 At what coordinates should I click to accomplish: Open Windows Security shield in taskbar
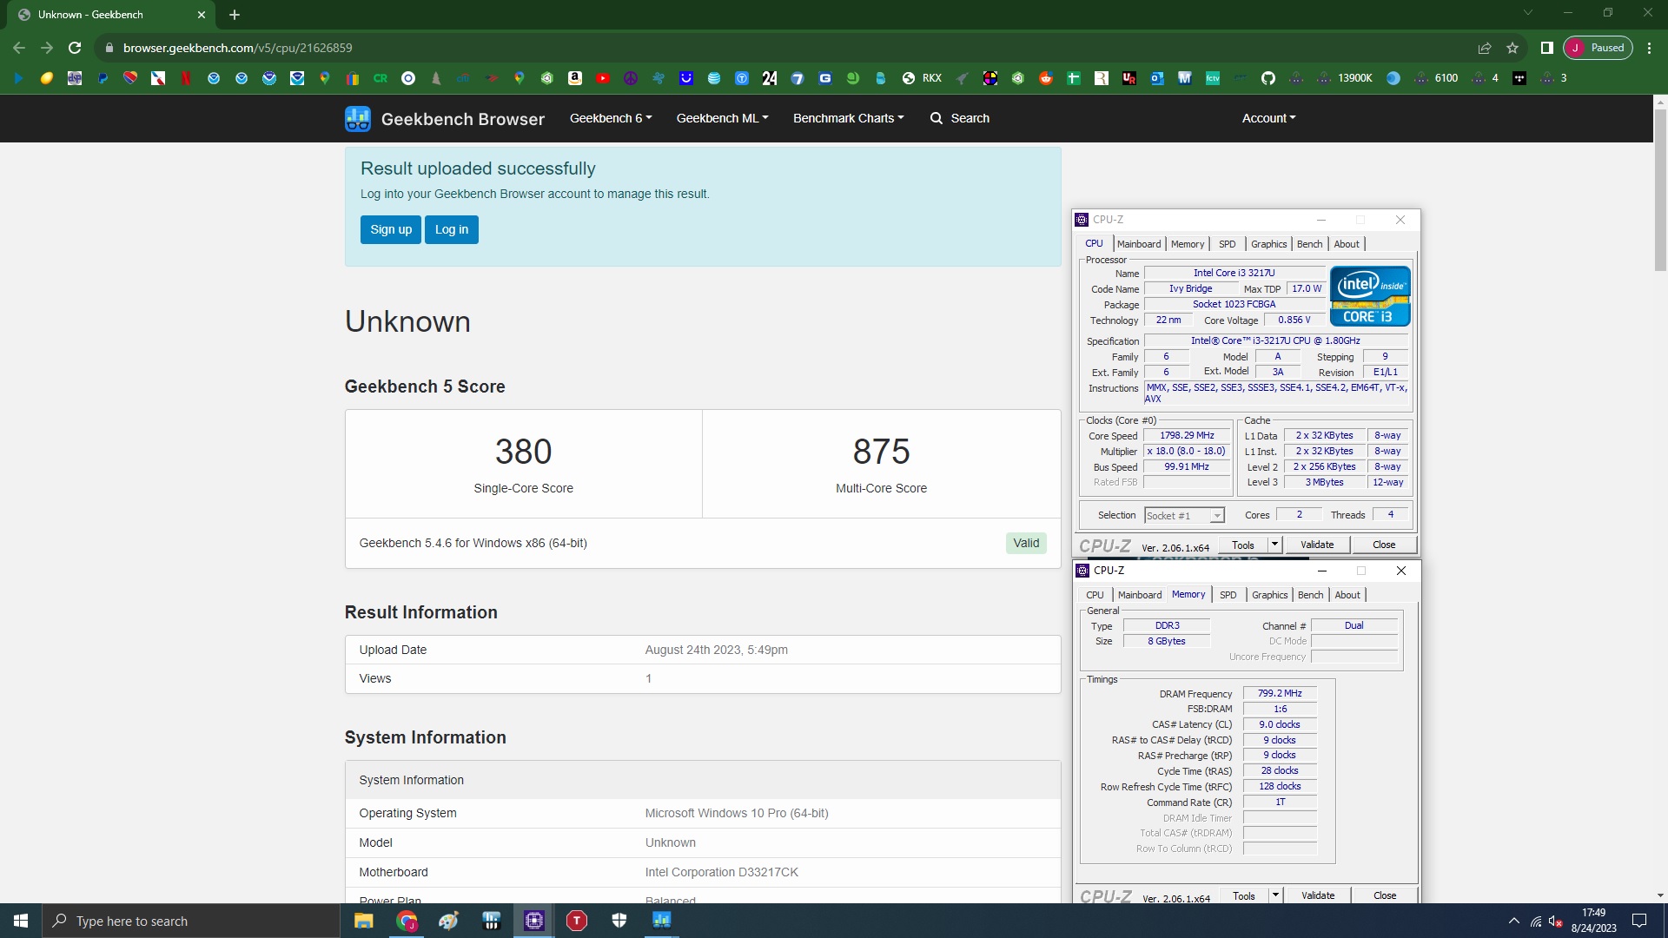619,921
